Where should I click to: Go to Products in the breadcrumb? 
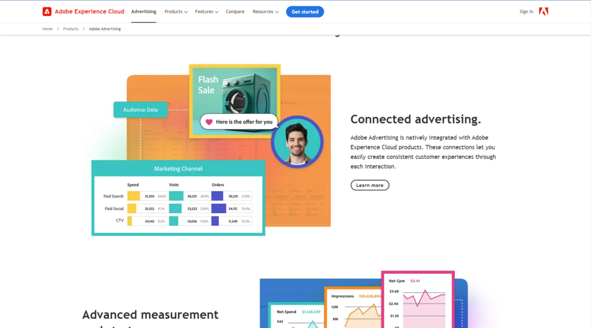pyautogui.click(x=70, y=29)
